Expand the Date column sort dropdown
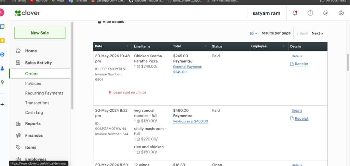The height and width of the screenshot is (166, 350). click(x=127, y=46)
